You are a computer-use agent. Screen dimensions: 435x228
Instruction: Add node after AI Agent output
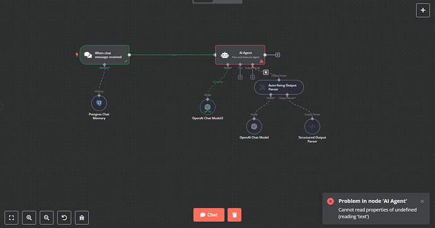pyautogui.click(x=277, y=55)
